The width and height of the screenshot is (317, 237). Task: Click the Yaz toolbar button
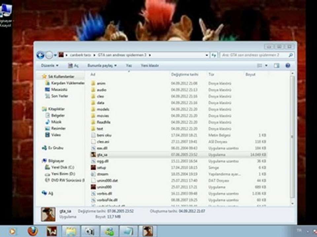tap(129, 66)
